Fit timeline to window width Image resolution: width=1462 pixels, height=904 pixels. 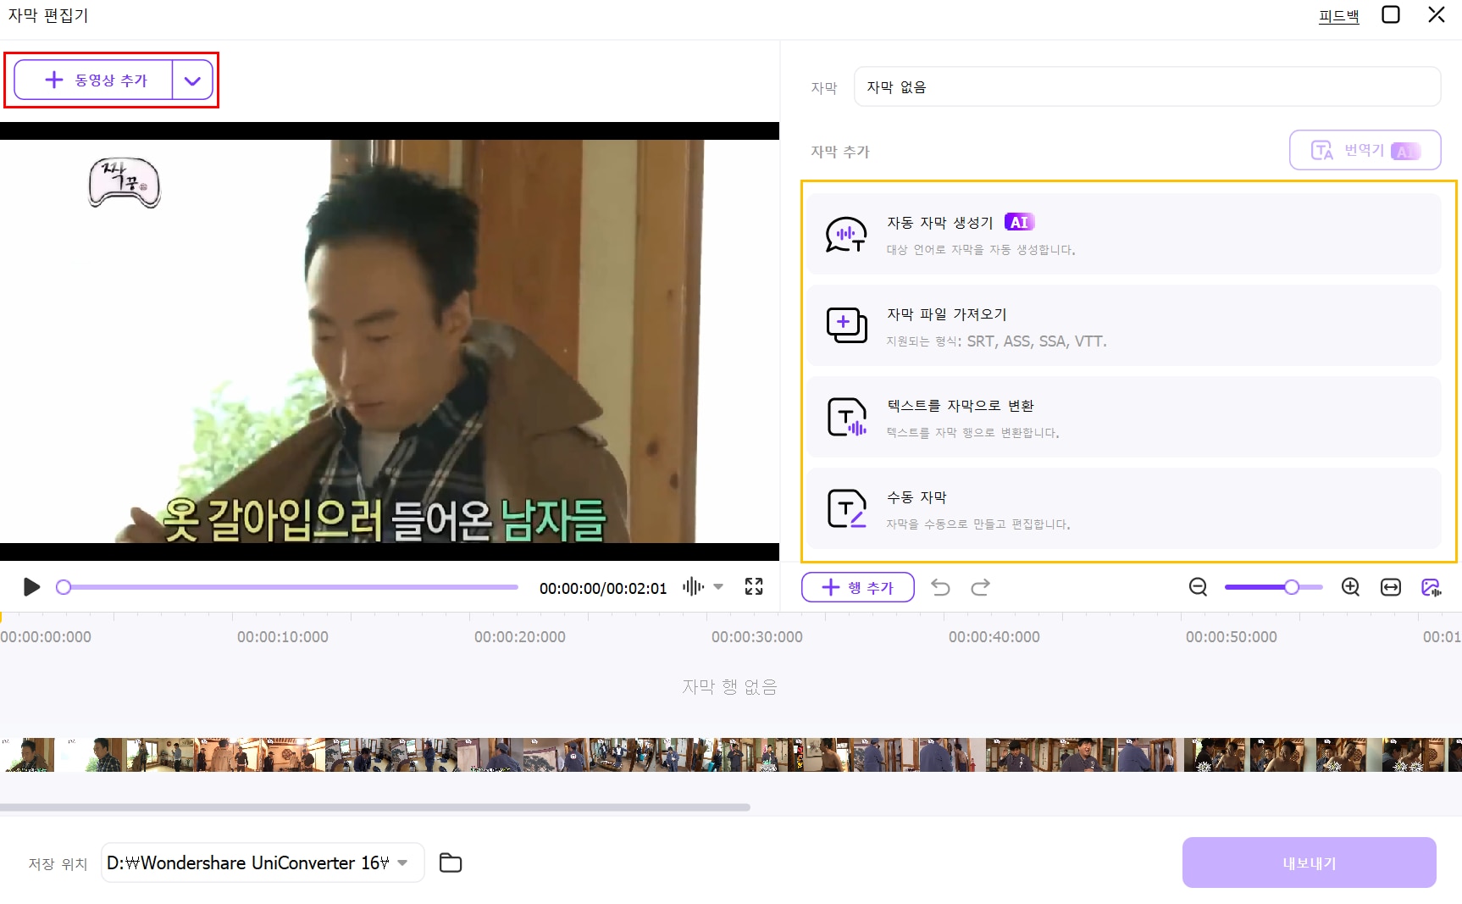pos(1390,586)
